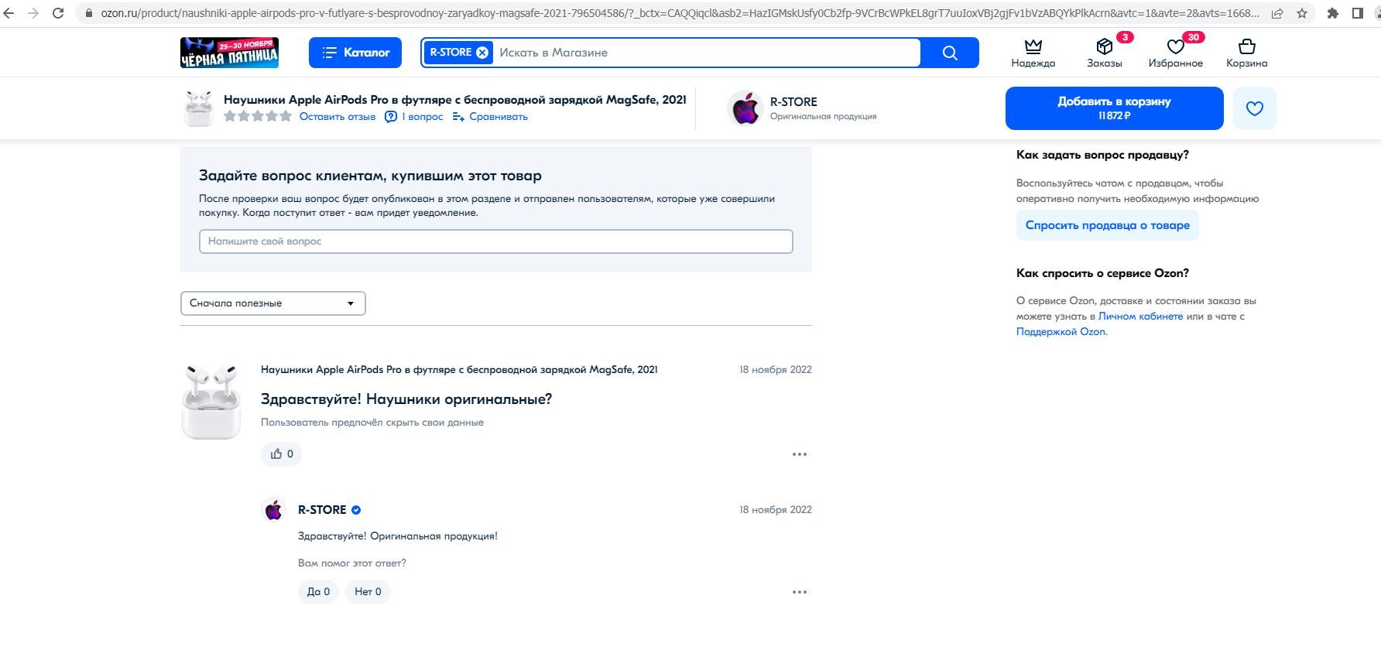Click the browser address bar URL
Screen dimensions: 1381x671
[680, 13]
